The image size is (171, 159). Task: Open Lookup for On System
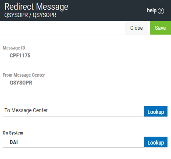coord(156,142)
